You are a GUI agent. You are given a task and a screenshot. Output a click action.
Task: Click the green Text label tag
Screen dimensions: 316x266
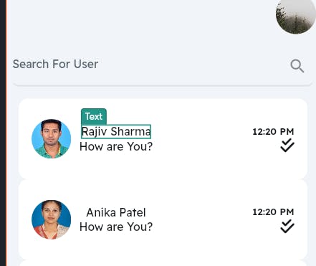pyautogui.click(x=94, y=116)
